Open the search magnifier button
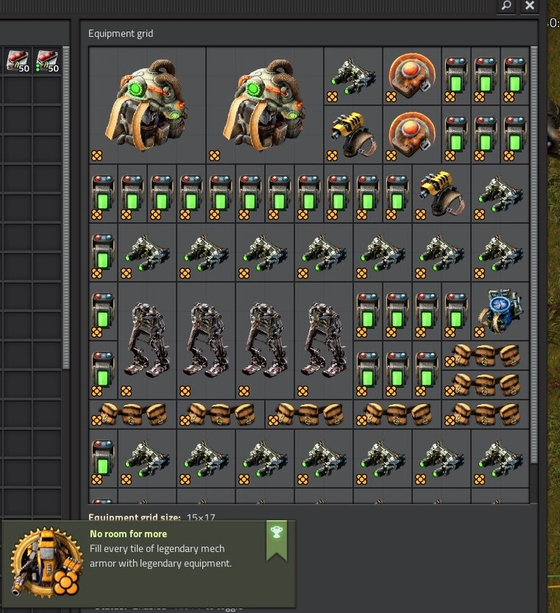Screen dimensions: 560x613 click(506, 6)
